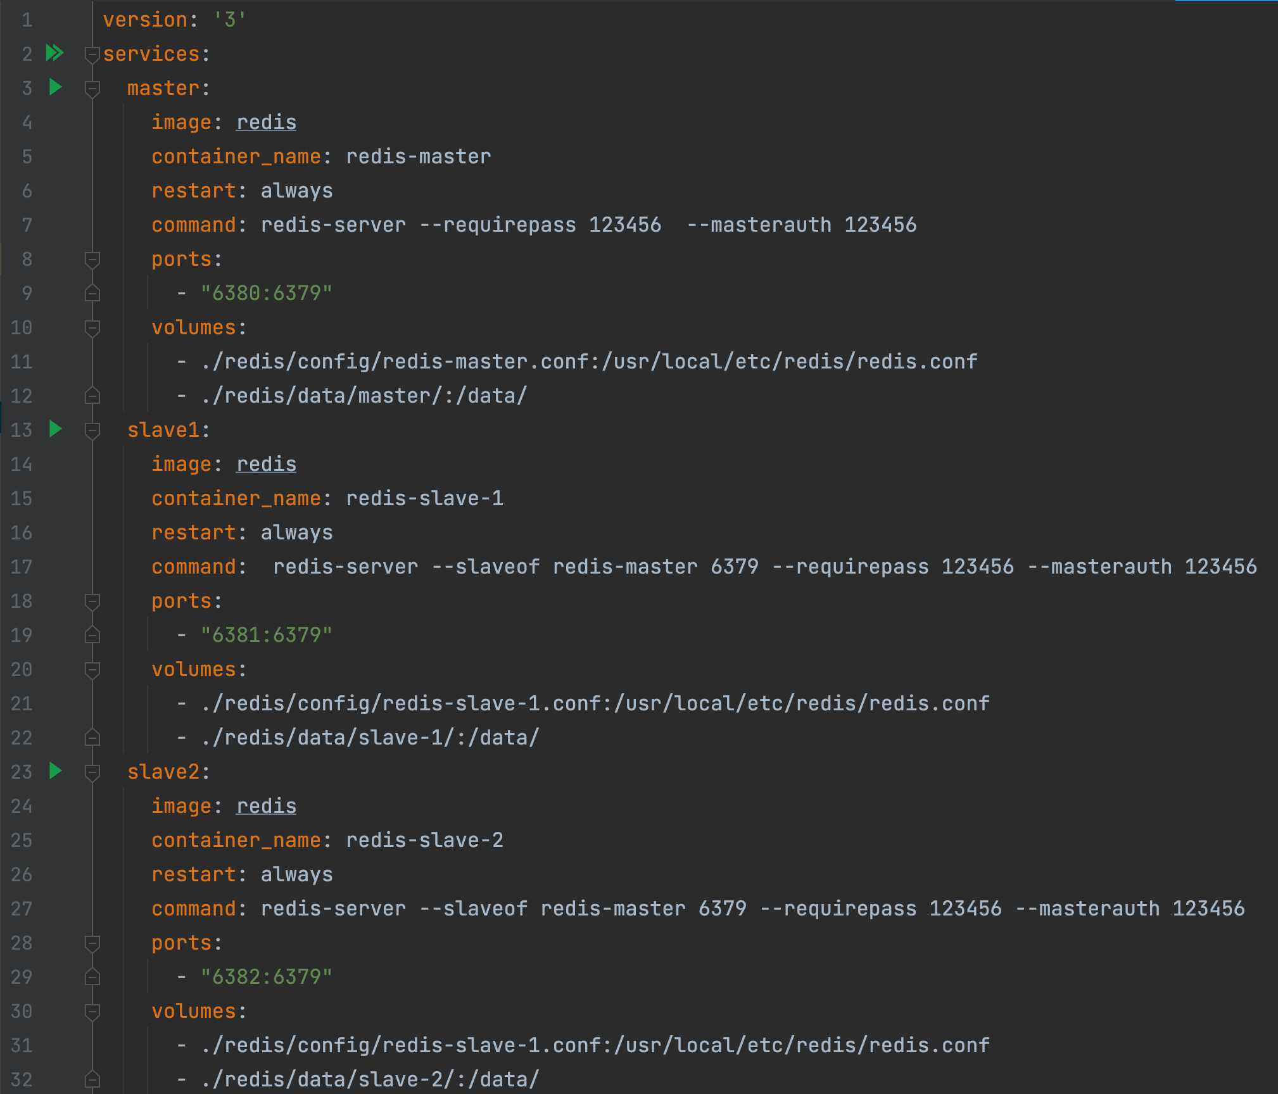Place cursor in "6380:6379" port string
The image size is (1278, 1094).
(x=266, y=293)
